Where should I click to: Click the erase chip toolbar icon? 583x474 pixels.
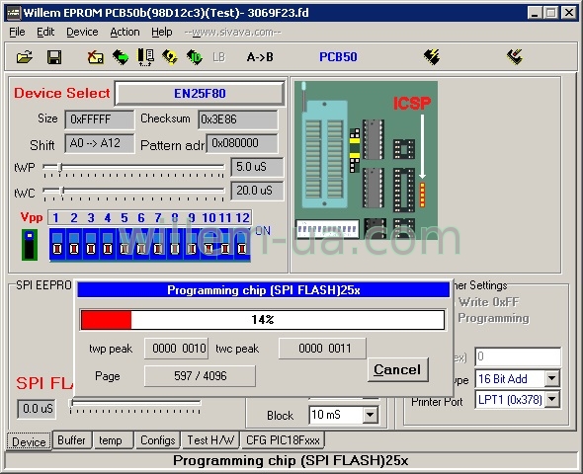(x=95, y=57)
